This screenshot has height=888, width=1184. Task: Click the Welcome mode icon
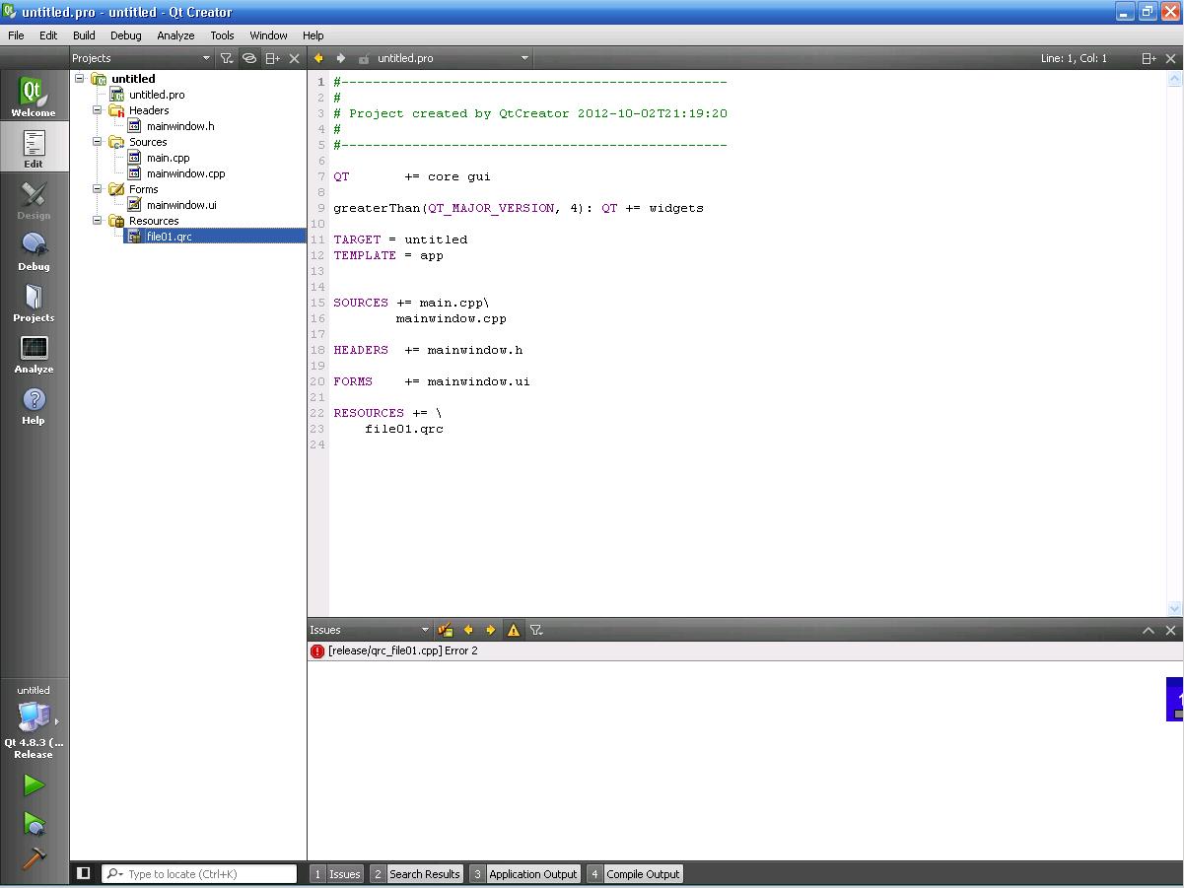click(34, 97)
